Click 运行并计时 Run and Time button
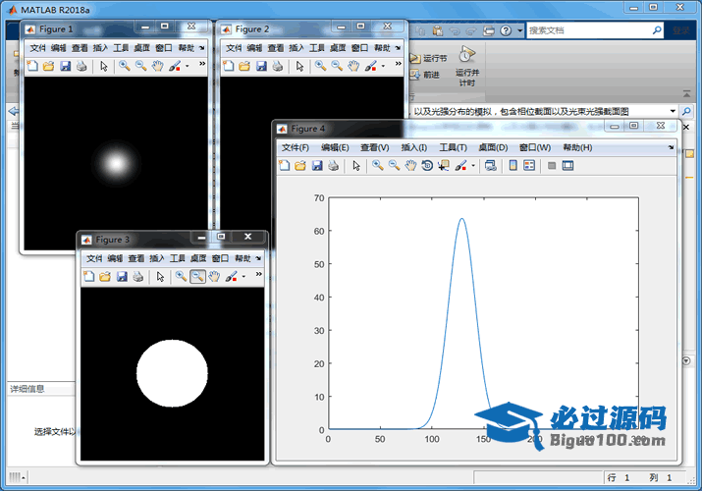702x491 pixels. tap(467, 66)
